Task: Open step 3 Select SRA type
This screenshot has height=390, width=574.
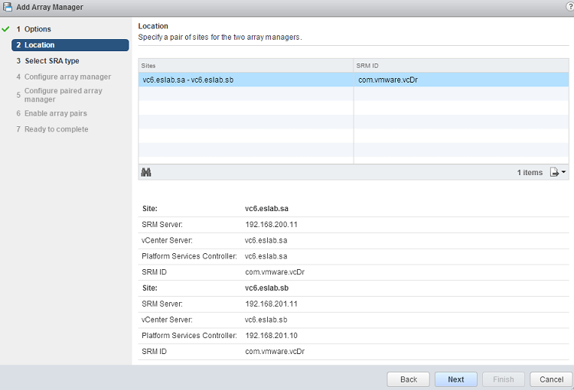Action: [51, 61]
